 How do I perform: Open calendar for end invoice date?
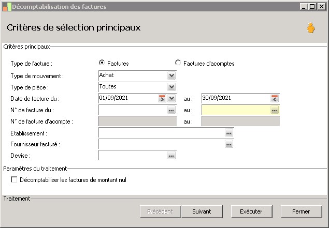(275, 98)
